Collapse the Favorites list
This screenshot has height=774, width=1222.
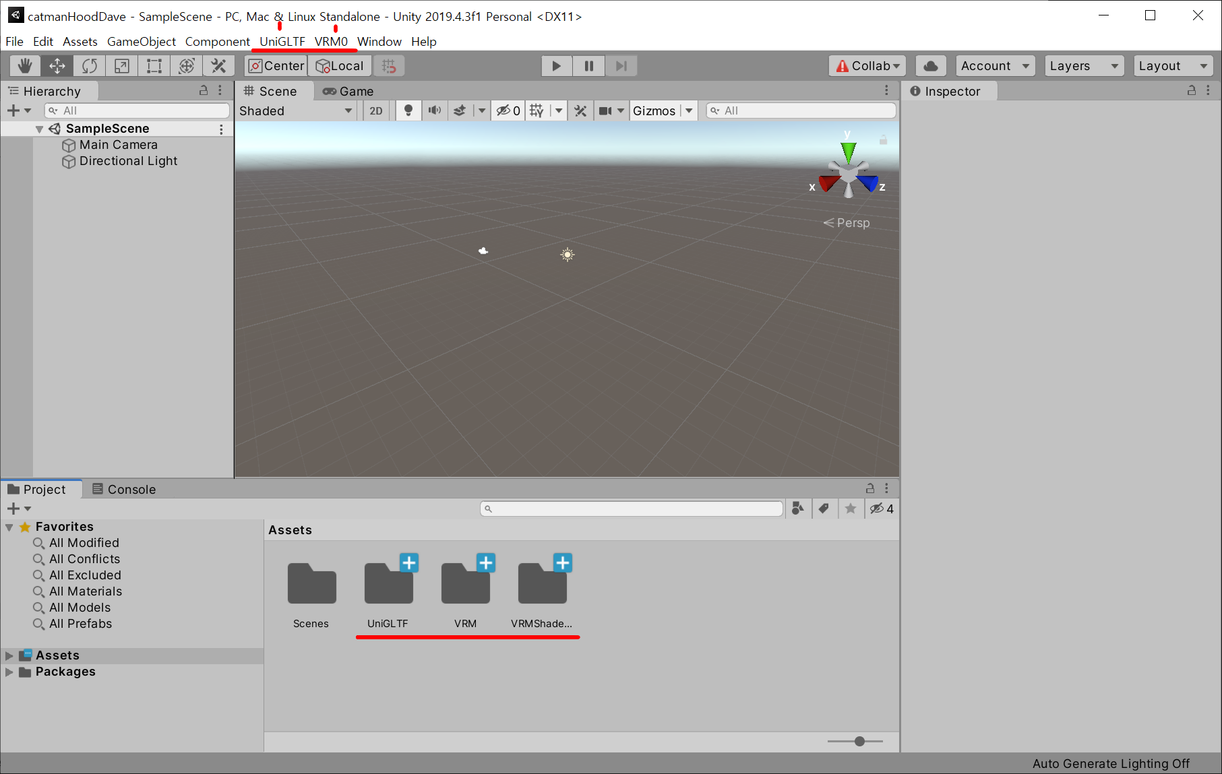pos(9,527)
